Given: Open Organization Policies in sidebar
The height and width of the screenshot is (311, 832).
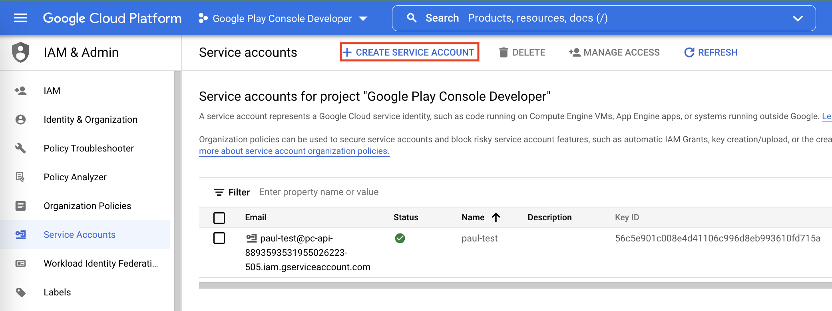Looking at the screenshot, I should [88, 206].
